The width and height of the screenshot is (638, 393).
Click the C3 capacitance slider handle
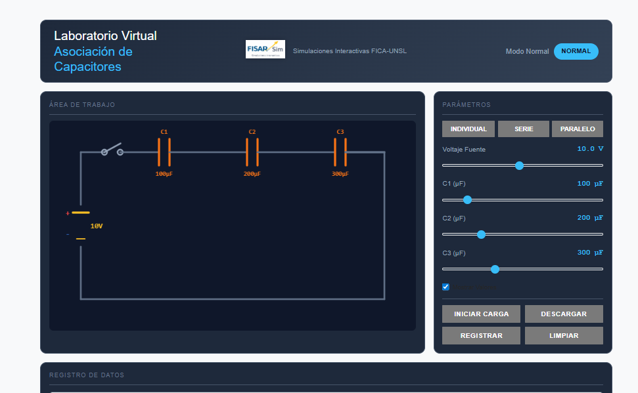click(x=495, y=269)
